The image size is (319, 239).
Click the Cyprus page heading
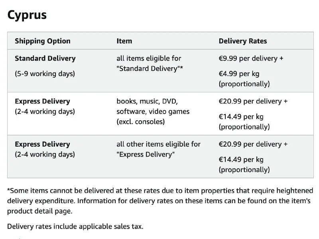click(x=27, y=15)
